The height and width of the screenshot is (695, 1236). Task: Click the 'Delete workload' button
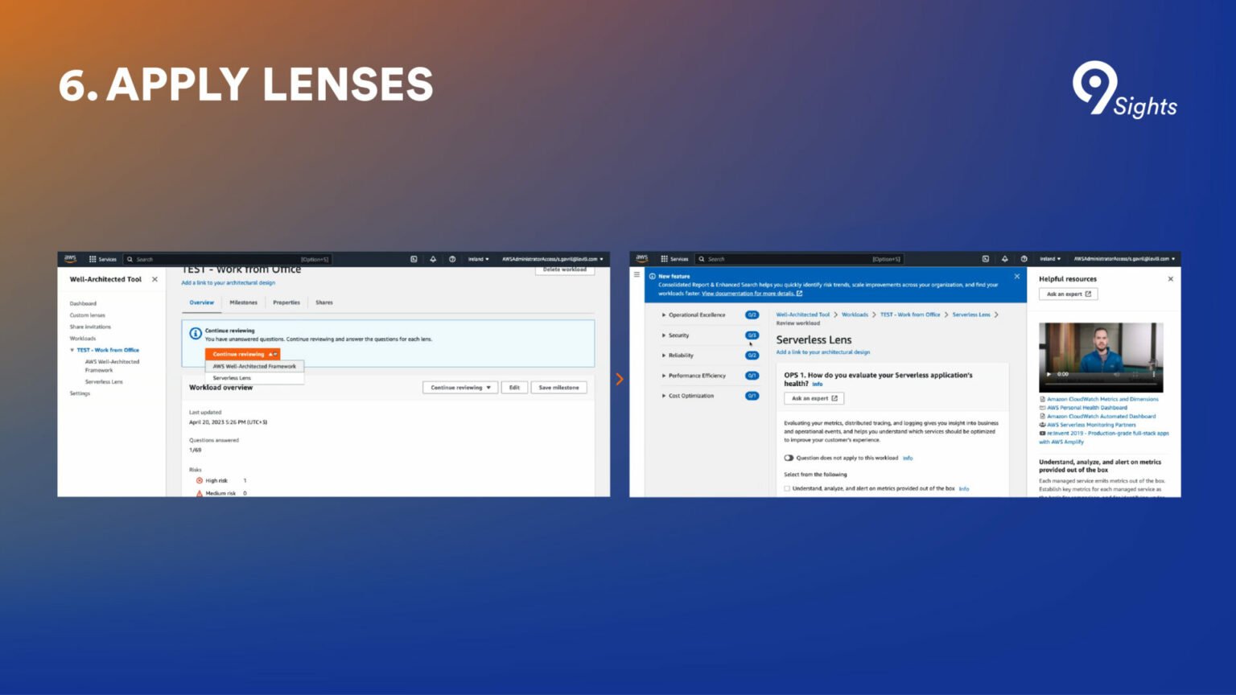tap(563, 270)
